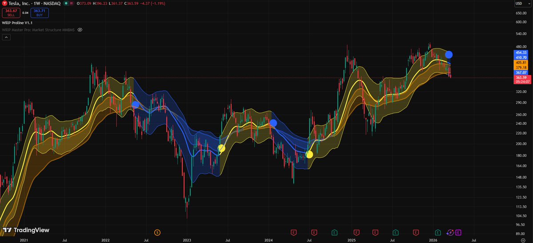
Task: Open the green earnings marker beside the 2026 label
Action: click(x=438, y=232)
